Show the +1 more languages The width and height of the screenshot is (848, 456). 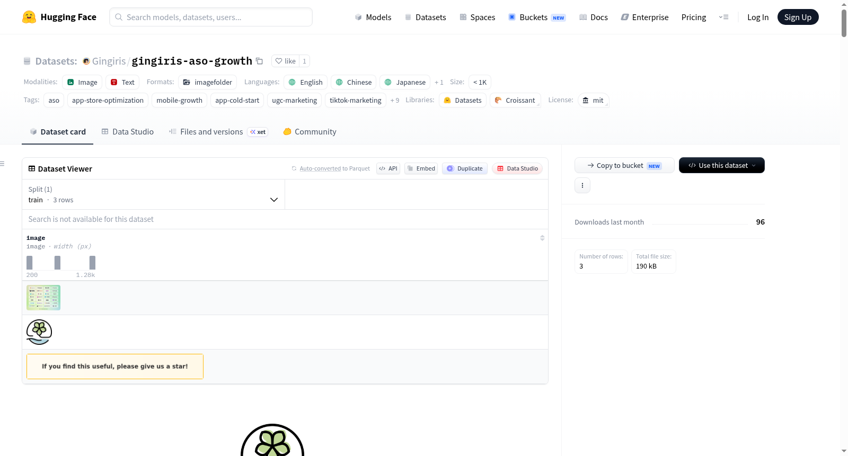pyautogui.click(x=439, y=82)
